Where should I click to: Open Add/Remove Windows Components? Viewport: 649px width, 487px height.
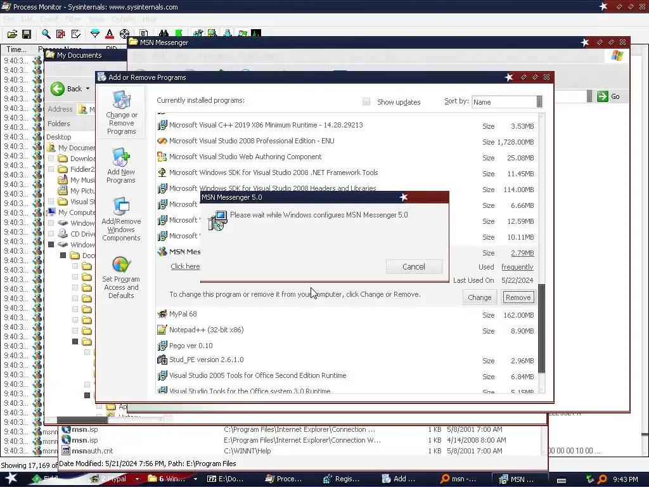(x=121, y=219)
